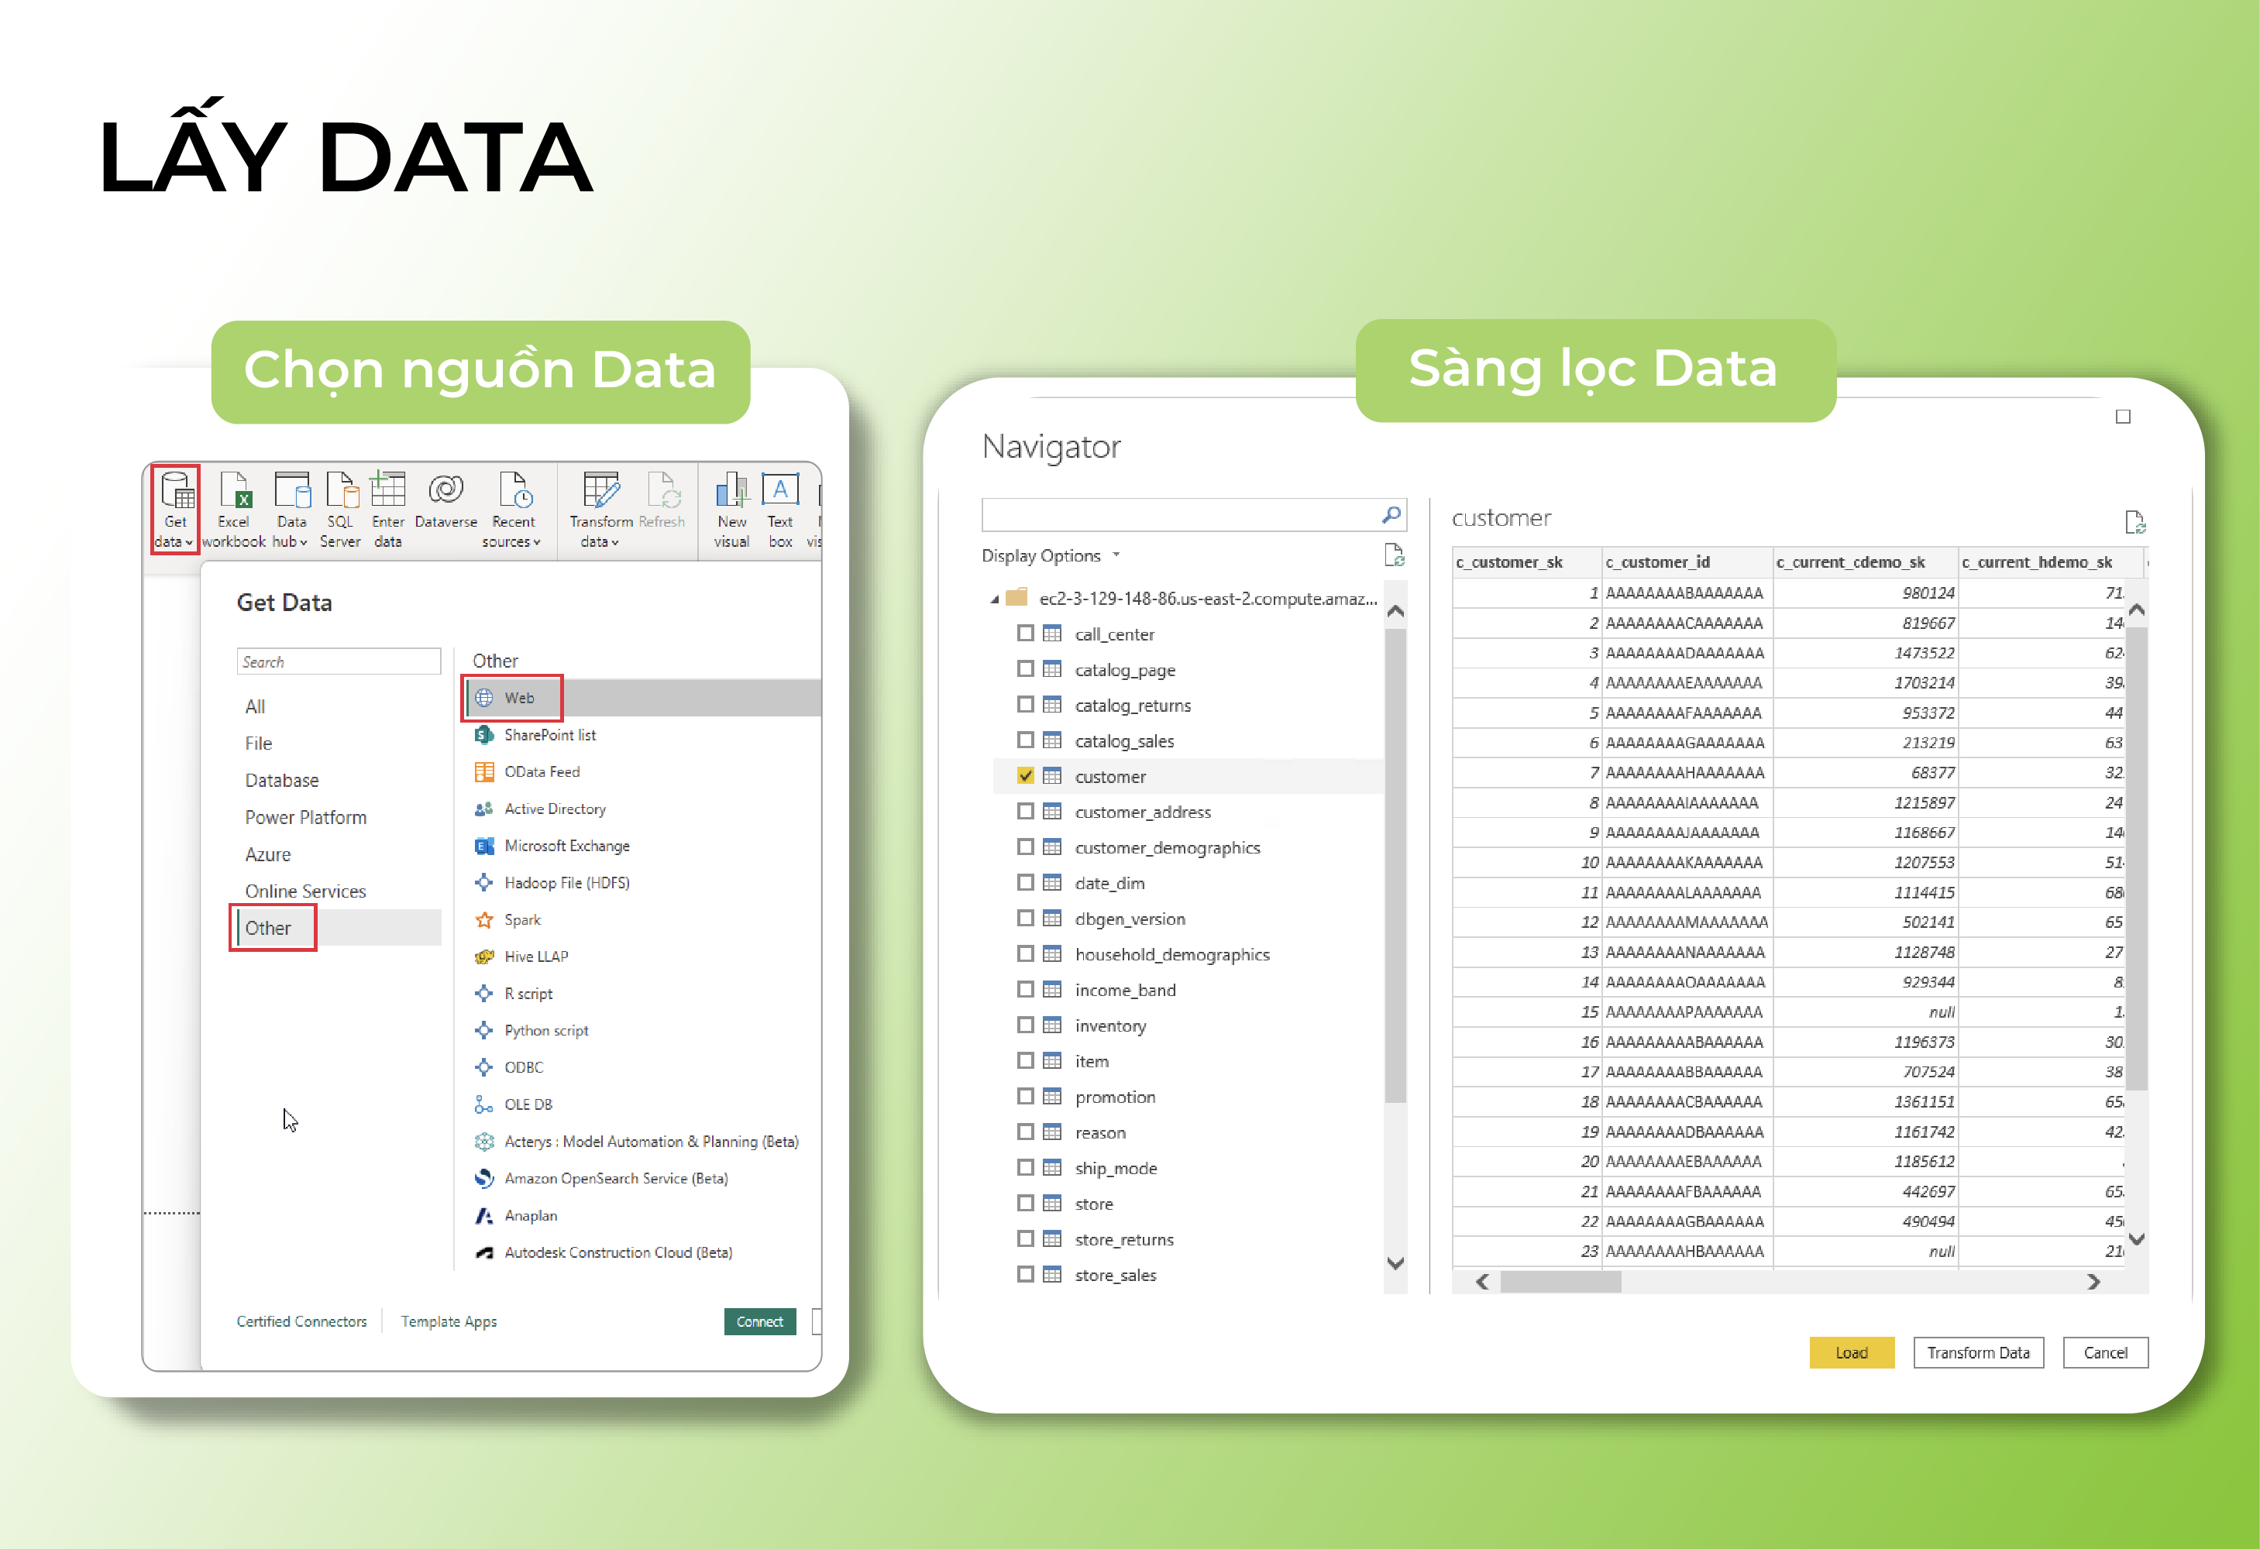Click the refresh preview icon beside customer title

click(2134, 523)
